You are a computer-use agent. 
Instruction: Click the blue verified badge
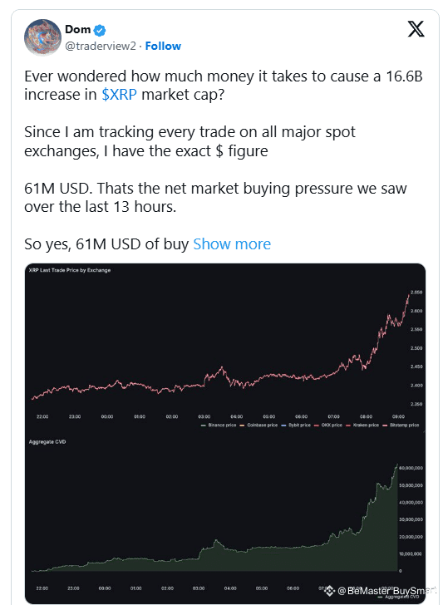(x=100, y=30)
